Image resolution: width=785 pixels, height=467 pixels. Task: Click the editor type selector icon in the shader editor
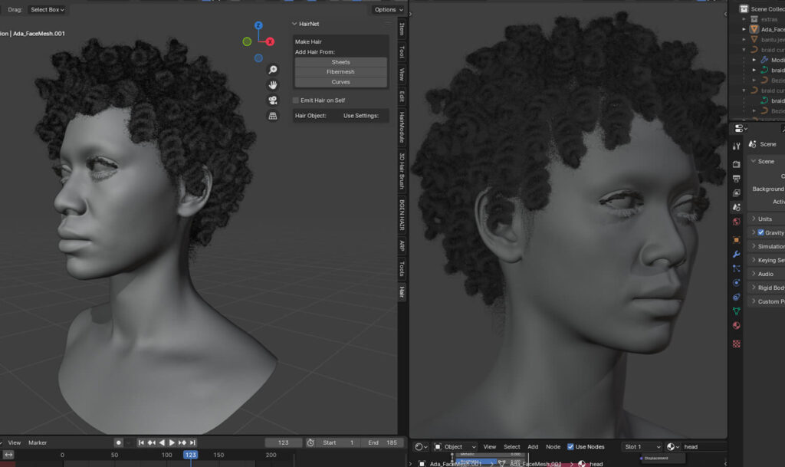pyautogui.click(x=419, y=446)
